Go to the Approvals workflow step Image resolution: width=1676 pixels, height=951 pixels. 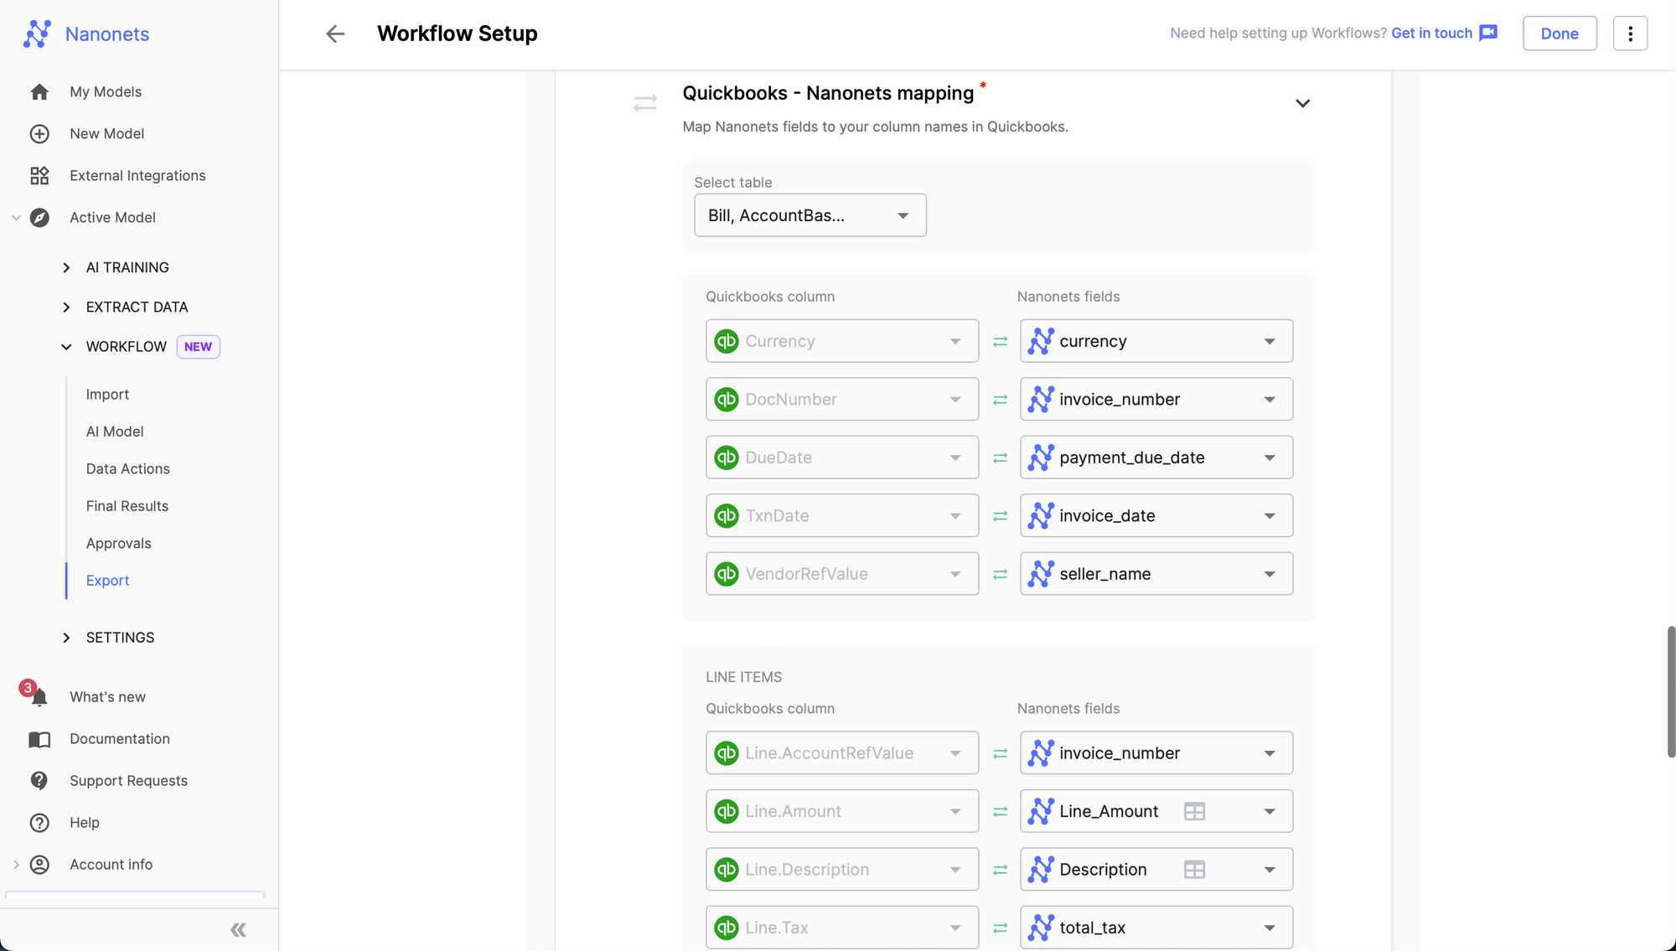pyautogui.click(x=118, y=543)
